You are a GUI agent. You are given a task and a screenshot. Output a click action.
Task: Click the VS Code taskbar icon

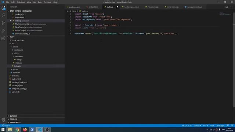pos(40,129)
